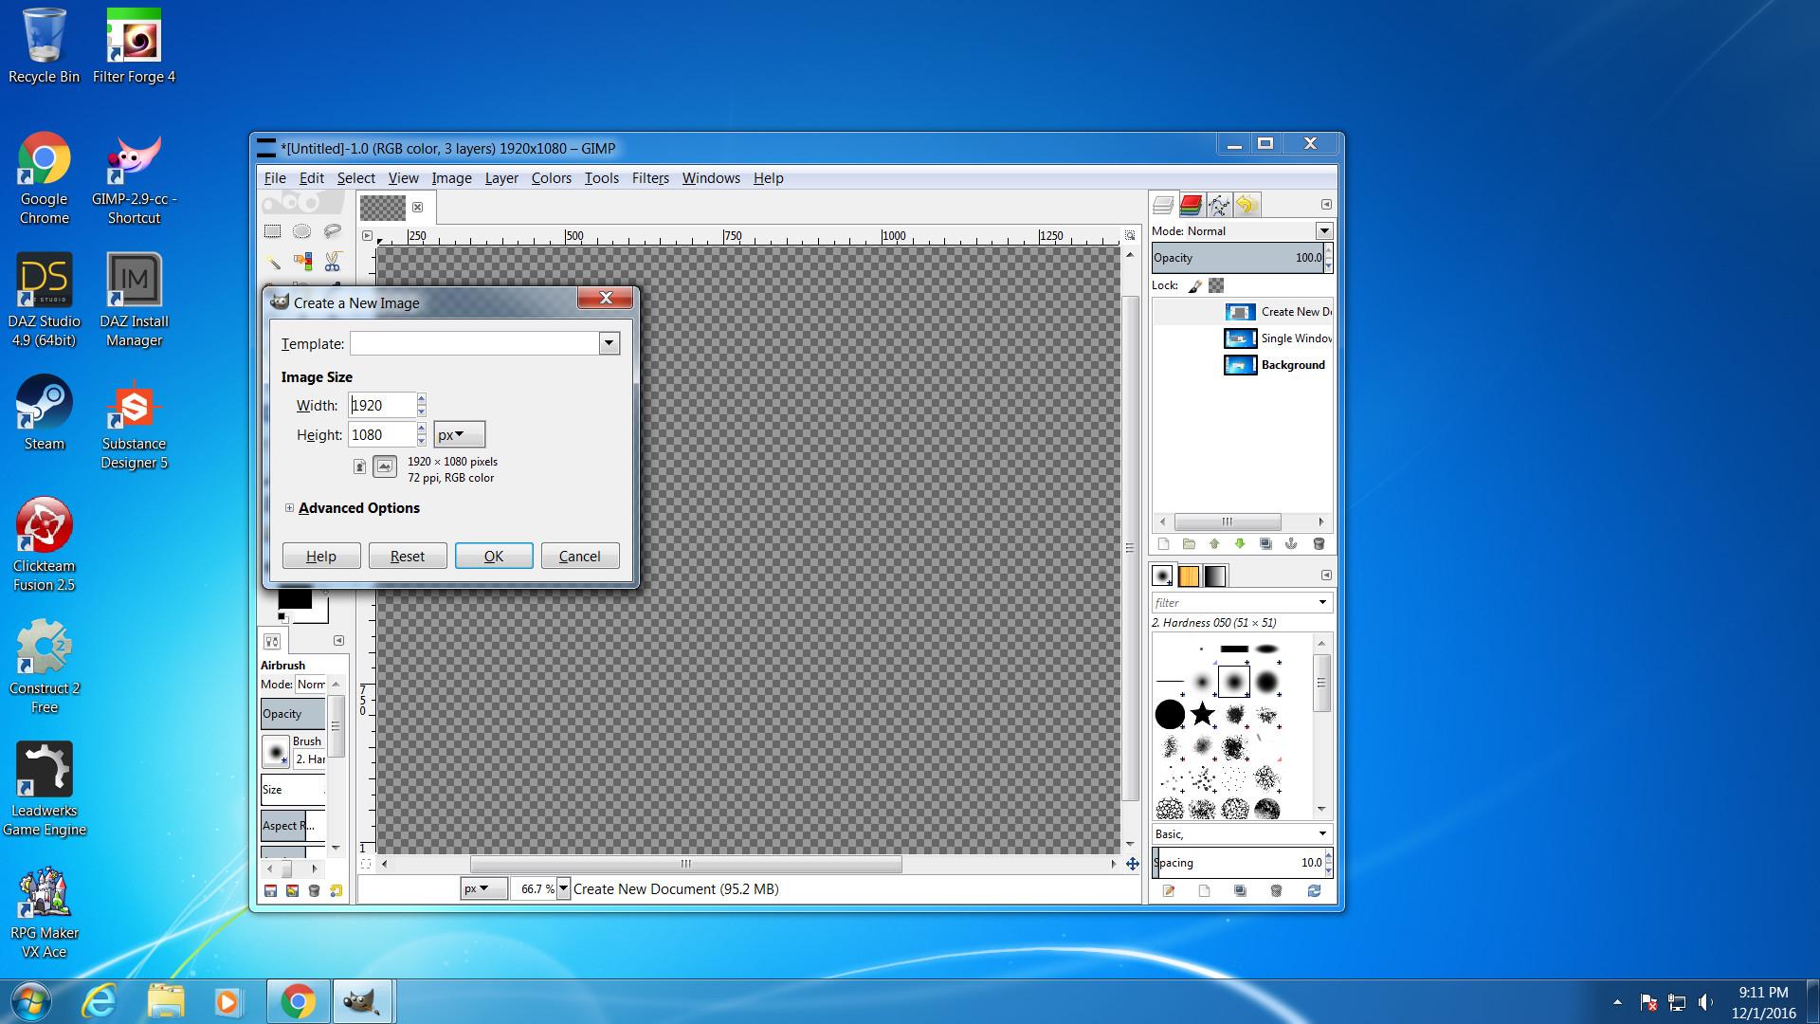1820x1024 pixels.
Task: Pick the Select by Color tool
Action: tap(303, 261)
